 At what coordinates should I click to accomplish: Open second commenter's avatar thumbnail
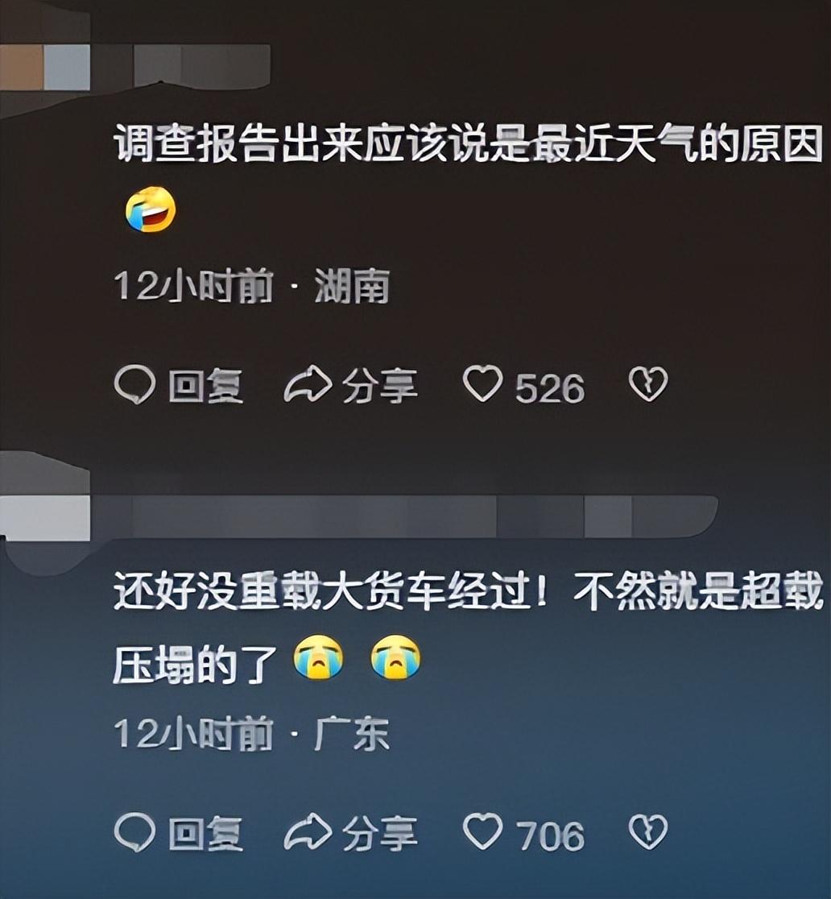(x=45, y=518)
